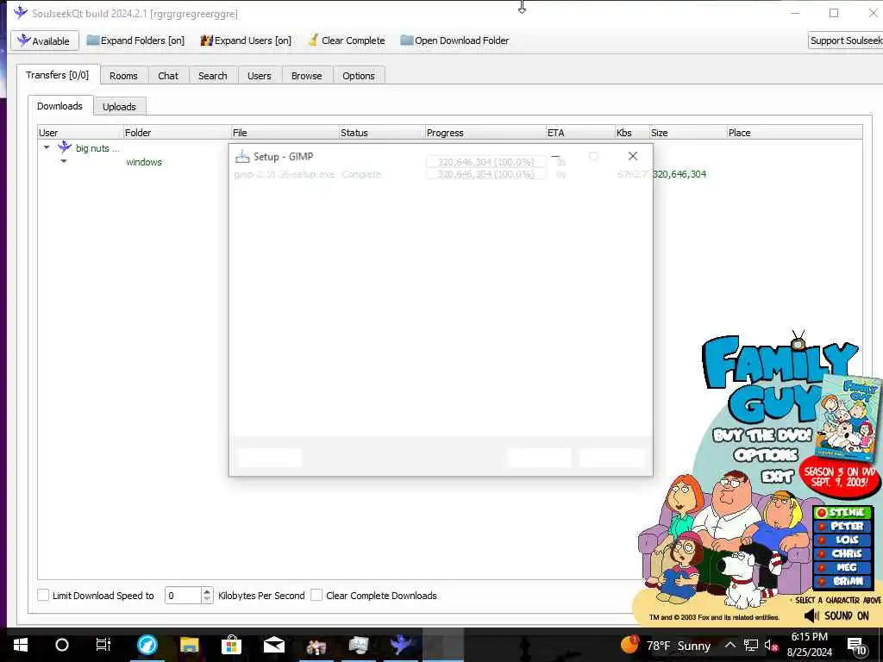The height and width of the screenshot is (662, 883).
Task: Toggle SOUND ON speaker in Family Guy widget
Action: (836, 615)
